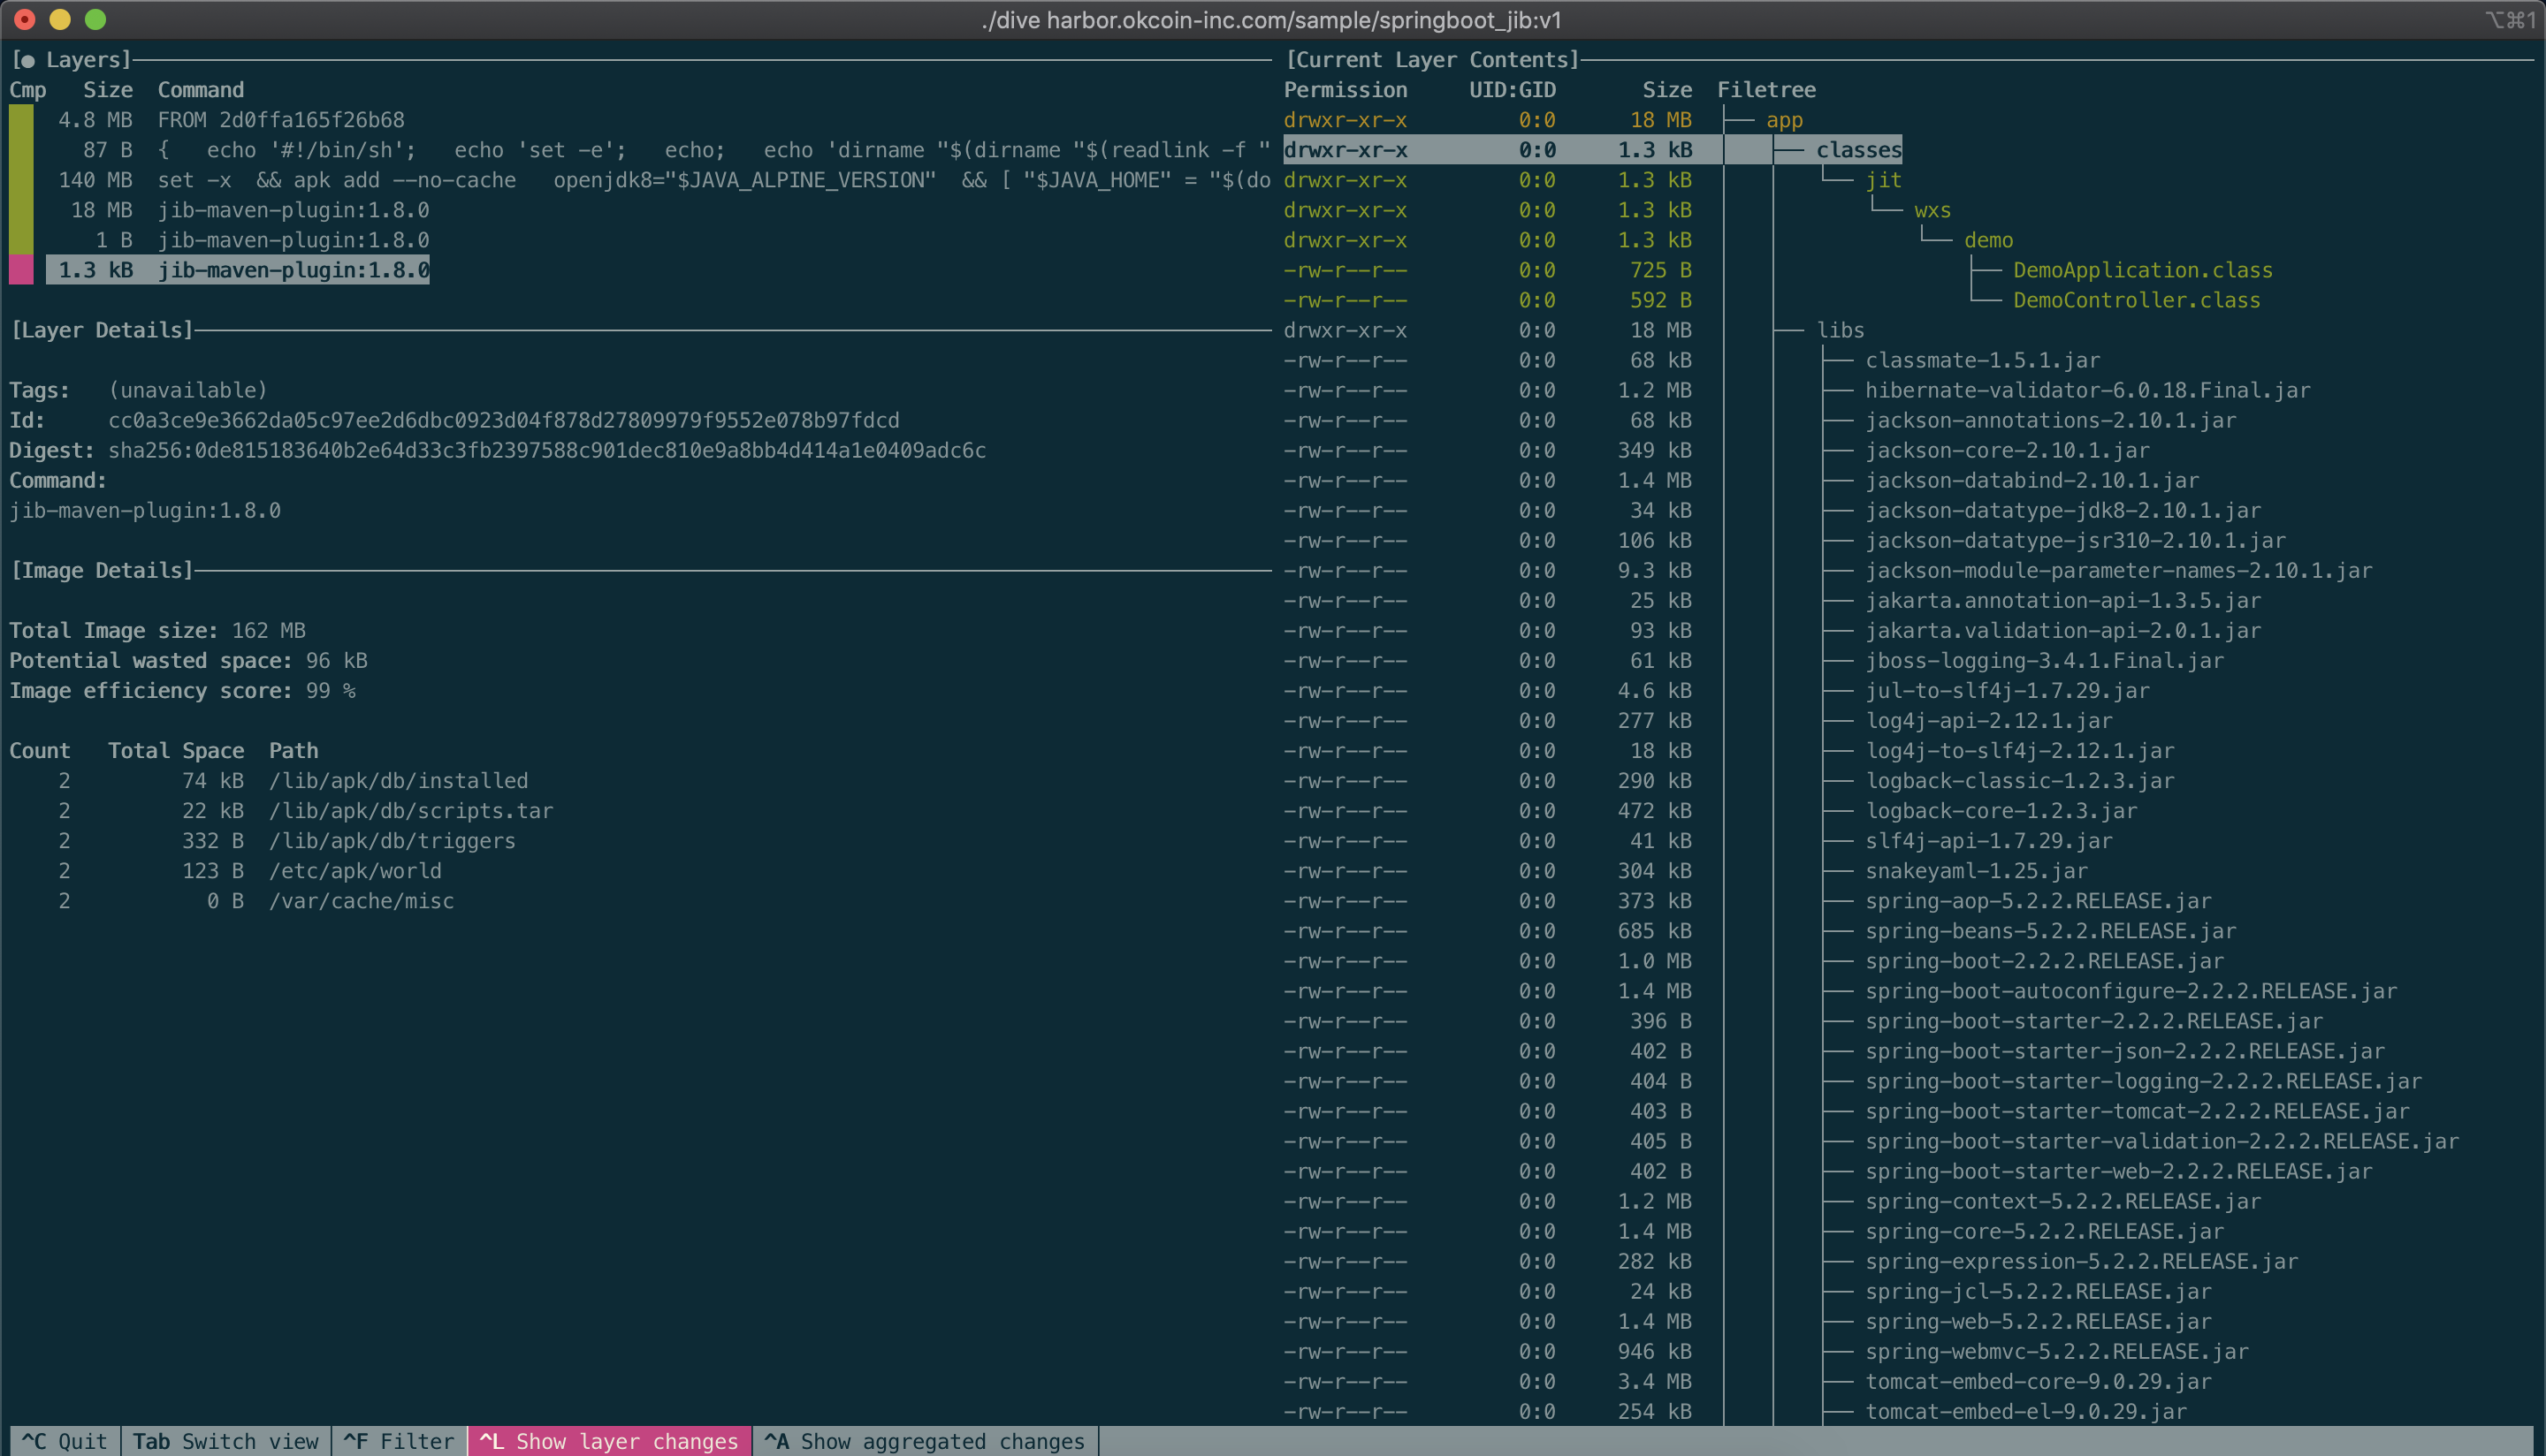Select the FROM 2d0ffa165f26b68 layer row
The height and width of the screenshot is (1456, 2546).
(280, 120)
